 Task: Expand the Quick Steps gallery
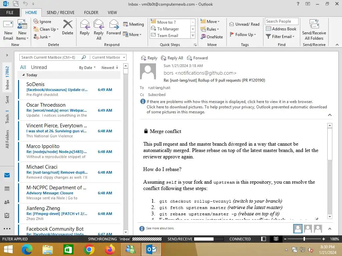193,35
